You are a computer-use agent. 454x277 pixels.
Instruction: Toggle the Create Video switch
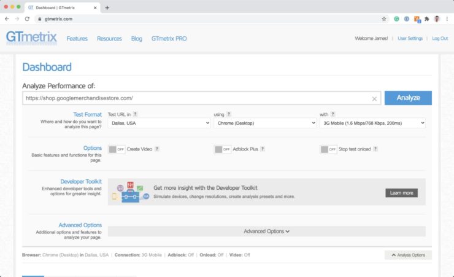click(x=117, y=149)
